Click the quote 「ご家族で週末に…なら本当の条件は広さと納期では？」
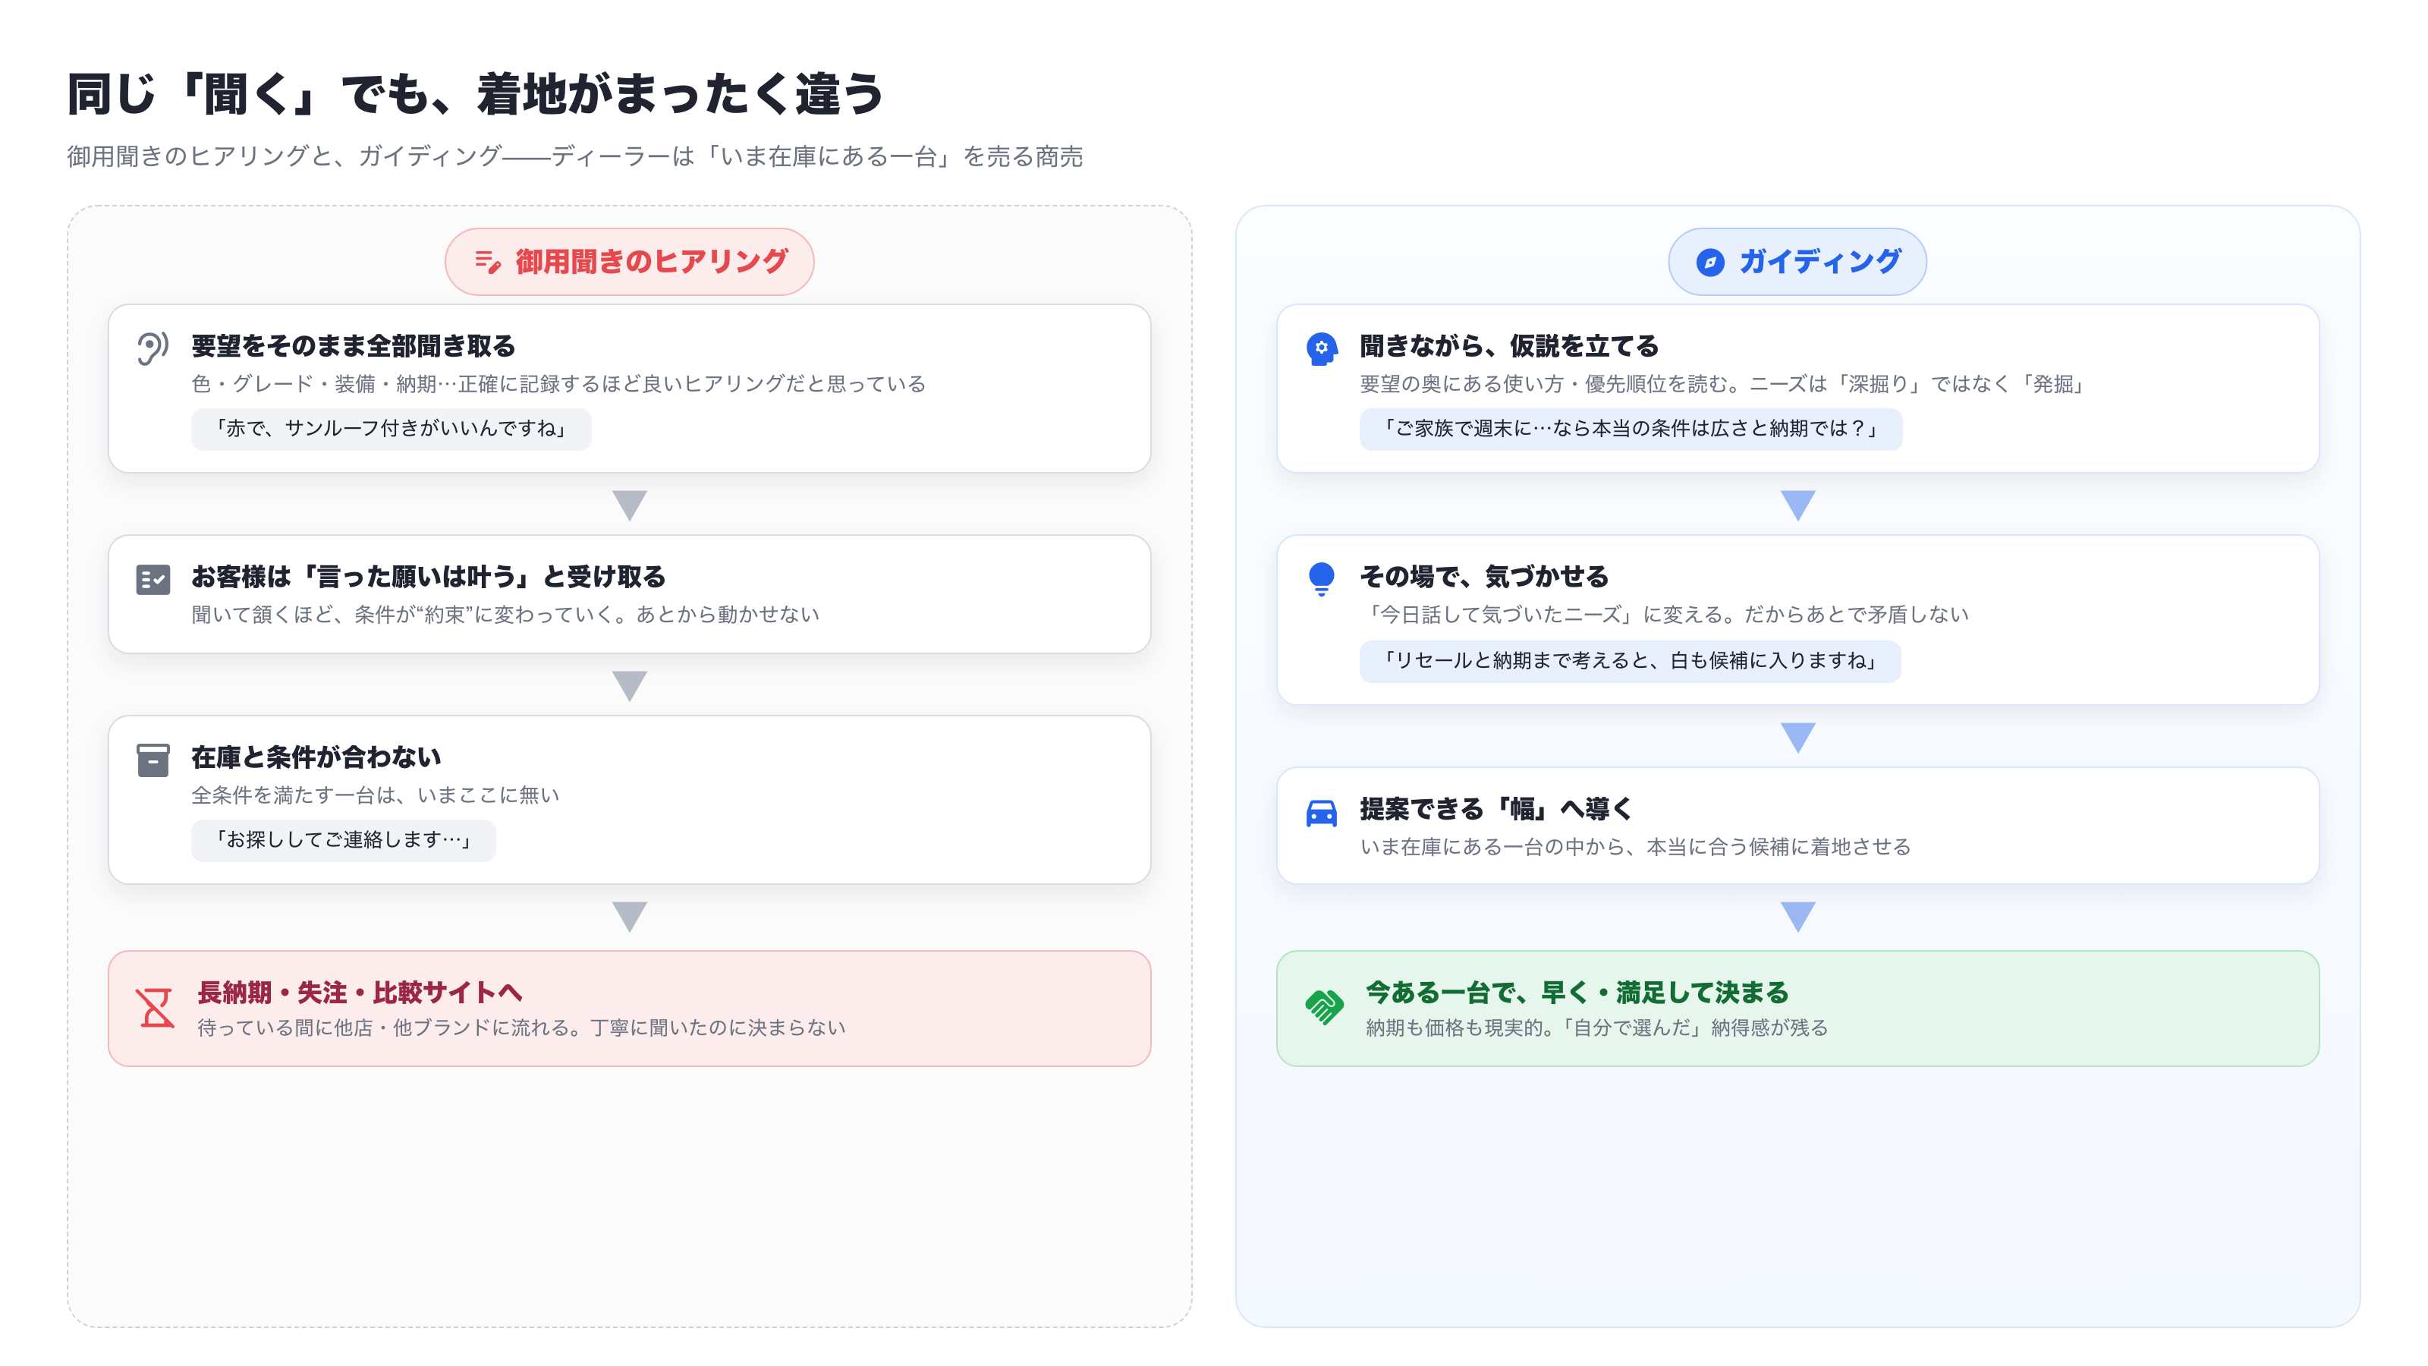The image size is (2428, 1366). 1631,429
